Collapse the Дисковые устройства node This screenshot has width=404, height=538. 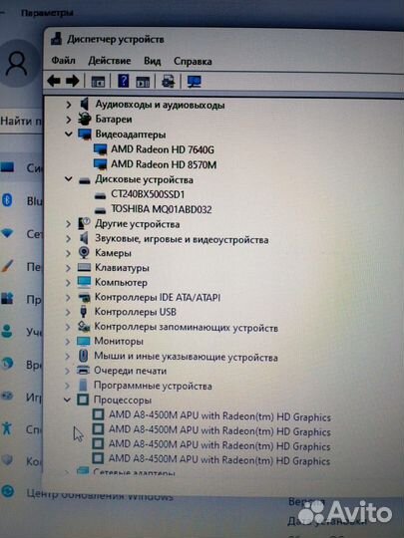point(69,179)
